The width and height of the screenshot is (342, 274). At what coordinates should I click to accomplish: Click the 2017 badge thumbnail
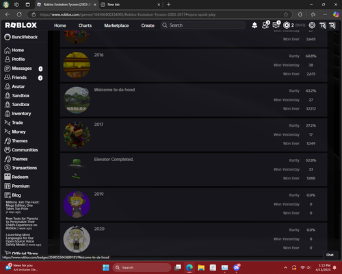tap(77, 135)
